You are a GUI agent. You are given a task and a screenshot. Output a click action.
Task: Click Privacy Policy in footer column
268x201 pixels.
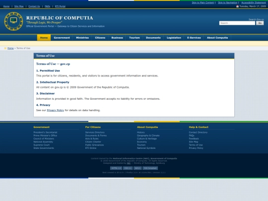pyautogui.click(x=196, y=148)
